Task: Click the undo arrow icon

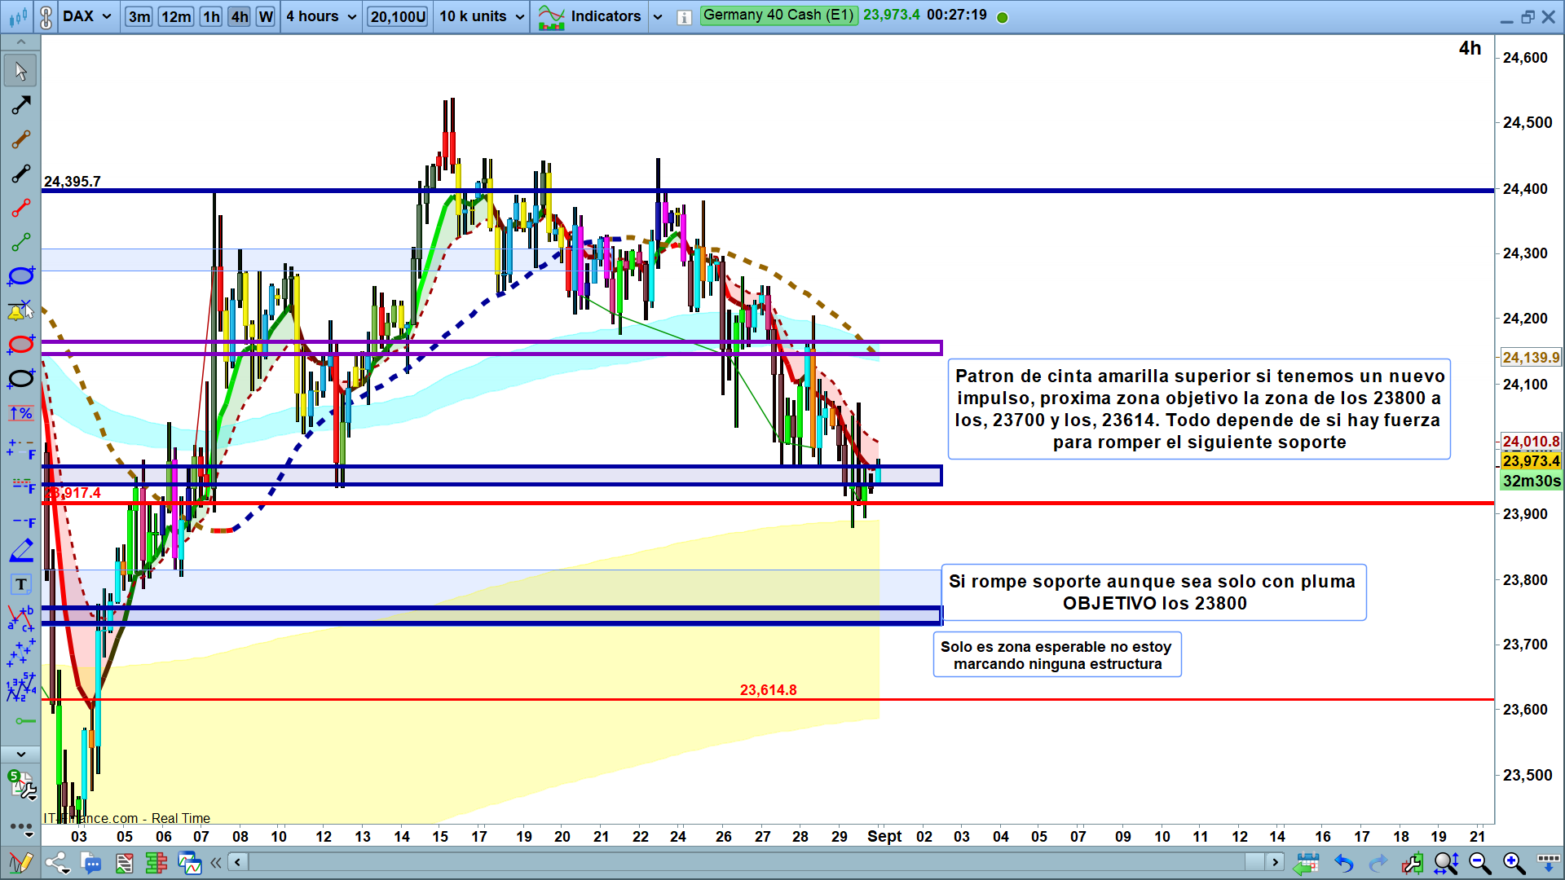Action: (1343, 863)
